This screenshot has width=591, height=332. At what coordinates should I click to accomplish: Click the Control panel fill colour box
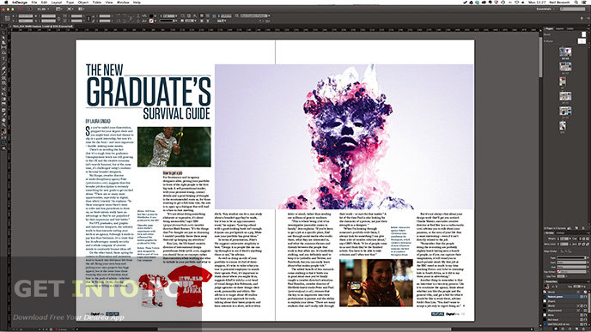point(151,16)
